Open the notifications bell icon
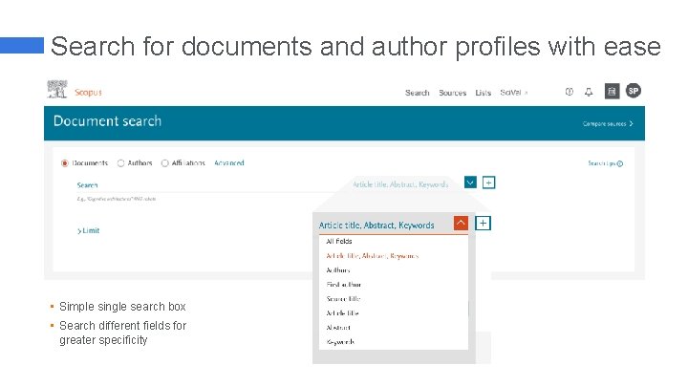The width and height of the screenshot is (688, 387). pos(589,92)
